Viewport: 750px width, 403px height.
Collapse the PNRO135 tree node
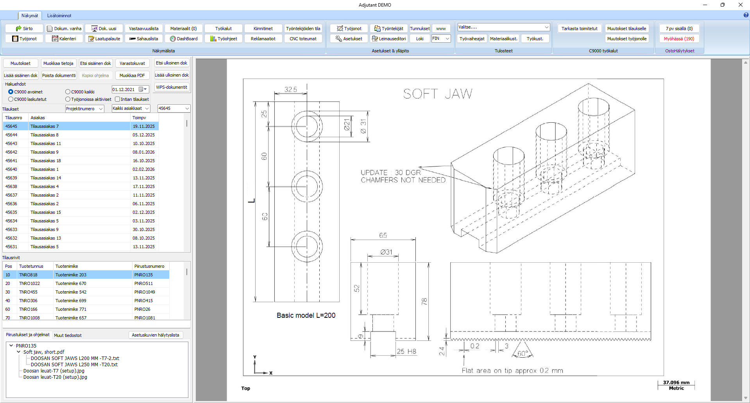coord(11,346)
